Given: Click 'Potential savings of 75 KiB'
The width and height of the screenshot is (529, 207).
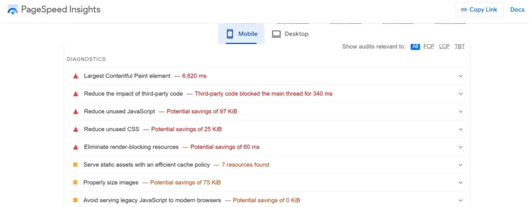Looking at the screenshot, I should point(185,182).
